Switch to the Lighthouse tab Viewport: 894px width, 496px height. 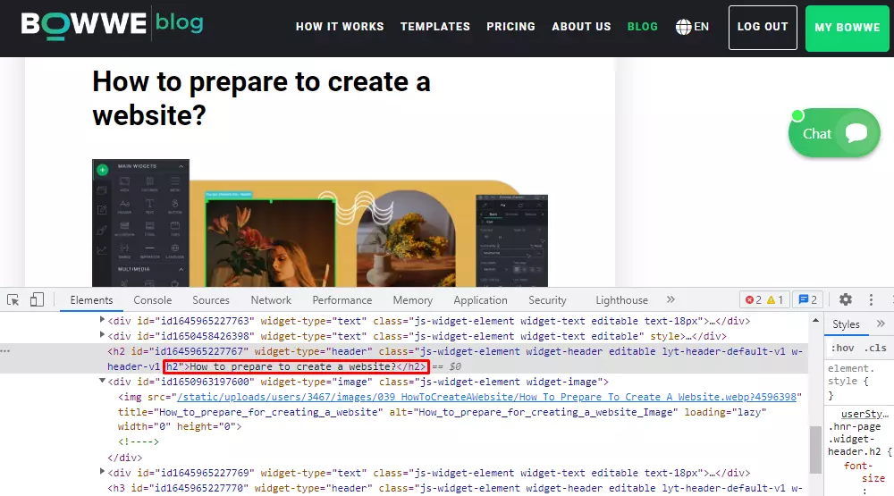(x=621, y=300)
